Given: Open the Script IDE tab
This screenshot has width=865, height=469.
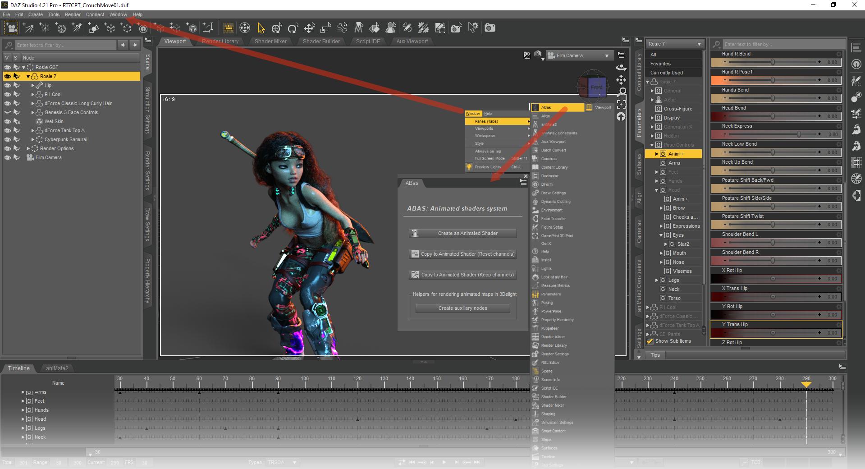Looking at the screenshot, I should tap(368, 41).
